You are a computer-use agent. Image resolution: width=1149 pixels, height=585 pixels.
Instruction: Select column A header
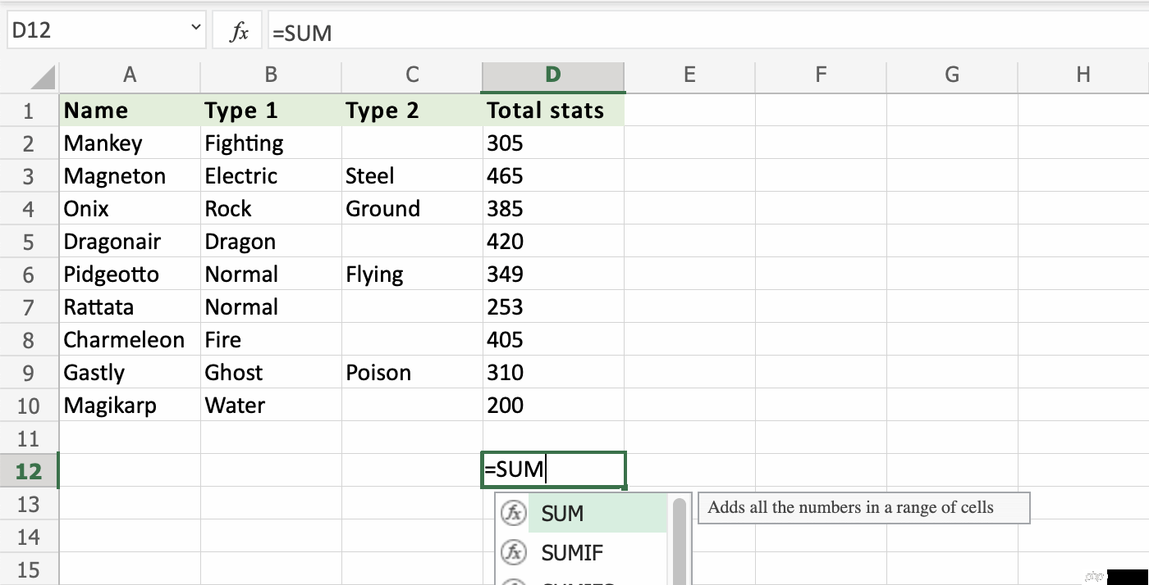[x=130, y=75]
